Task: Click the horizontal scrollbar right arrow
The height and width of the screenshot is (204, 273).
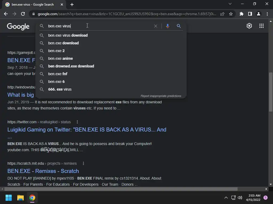Action: [266, 189]
